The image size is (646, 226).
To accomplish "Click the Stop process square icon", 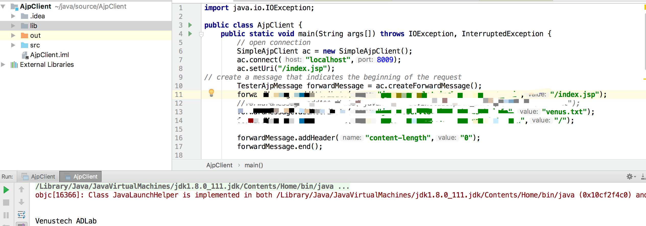I will [x=6, y=203].
